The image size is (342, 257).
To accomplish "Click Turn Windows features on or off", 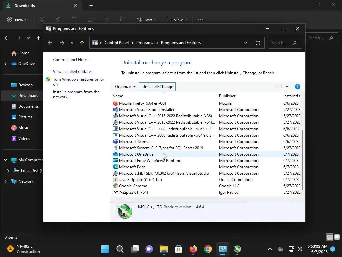I will (x=78, y=82).
